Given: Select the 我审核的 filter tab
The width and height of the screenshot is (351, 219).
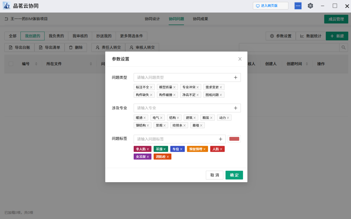Looking at the screenshot, I should coord(80,36).
